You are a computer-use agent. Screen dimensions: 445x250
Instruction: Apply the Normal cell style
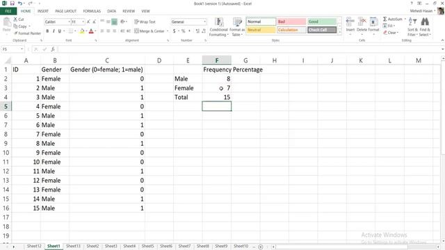[261, 22]
